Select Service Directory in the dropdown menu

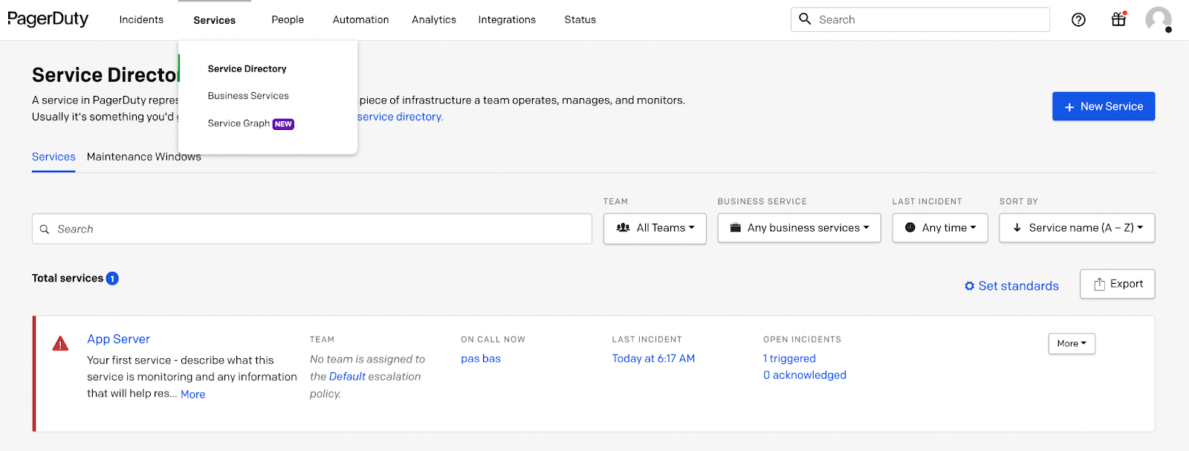pyautogui.click(x=247, y=69)
